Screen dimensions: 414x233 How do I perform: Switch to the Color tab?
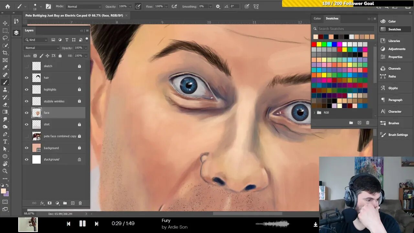coord(317,18)
